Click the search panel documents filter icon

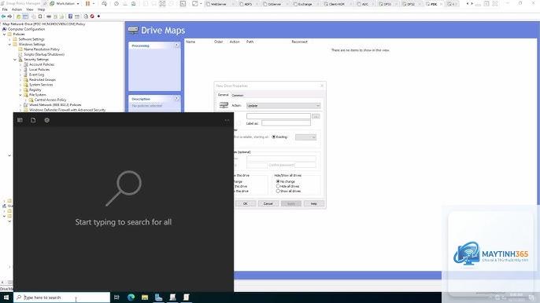click(33, 120)
